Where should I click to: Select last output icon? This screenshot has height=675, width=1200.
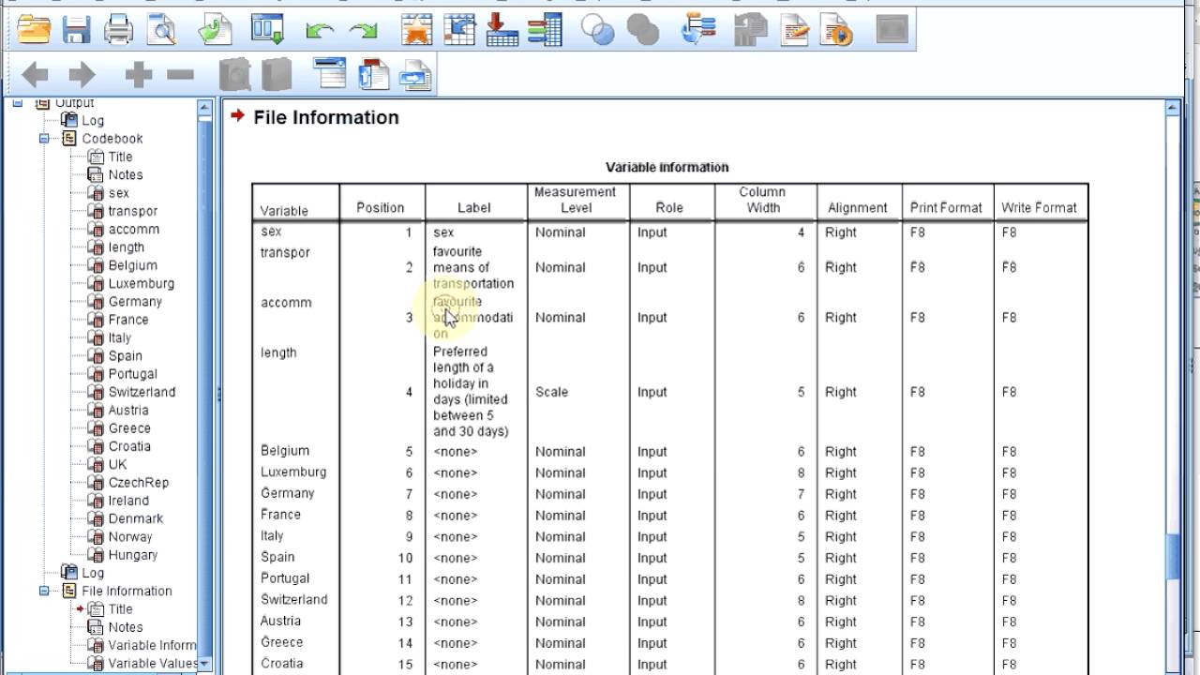coord(699,30)
